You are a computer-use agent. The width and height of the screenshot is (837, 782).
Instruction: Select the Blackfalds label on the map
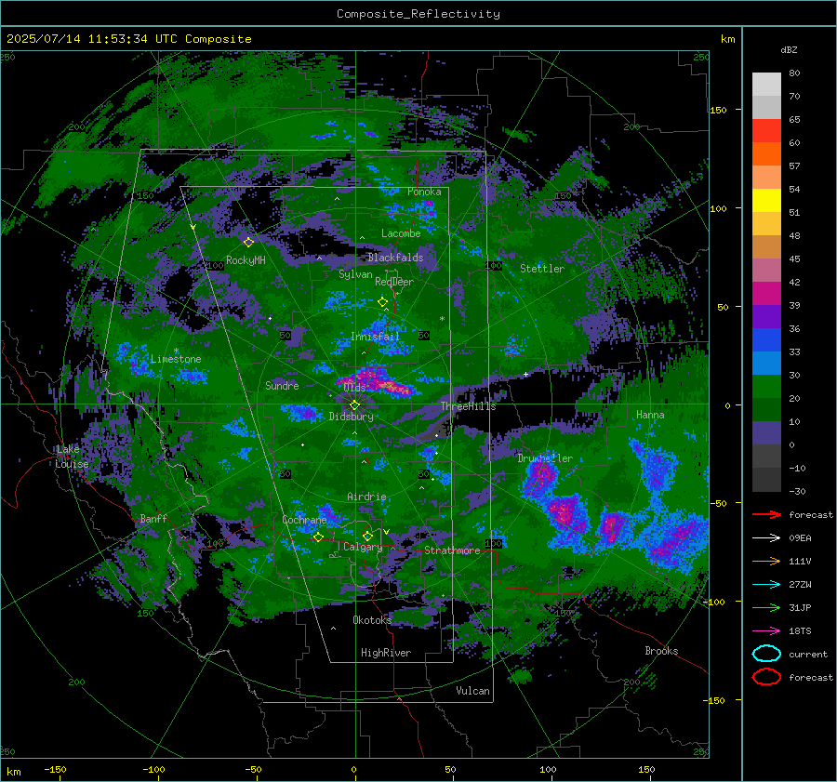coord(395,258)
